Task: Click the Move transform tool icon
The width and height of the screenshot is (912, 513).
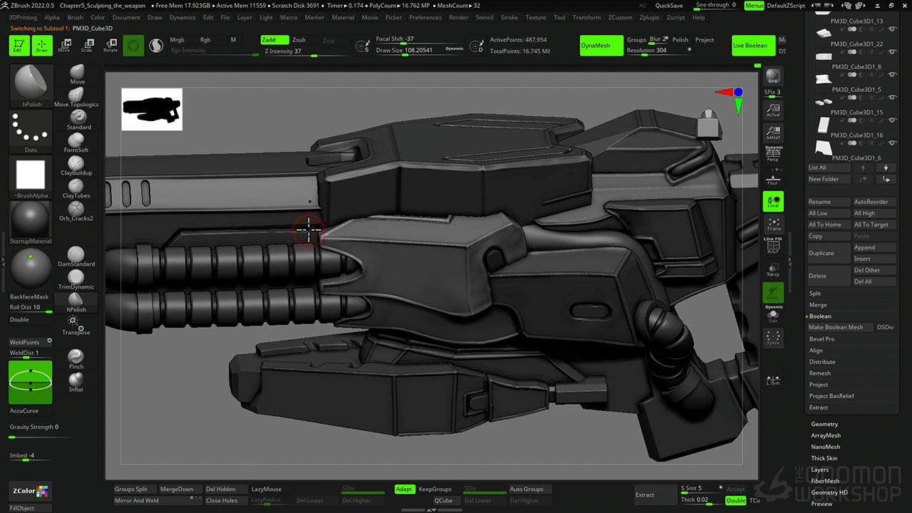Action: coord(64,46)
